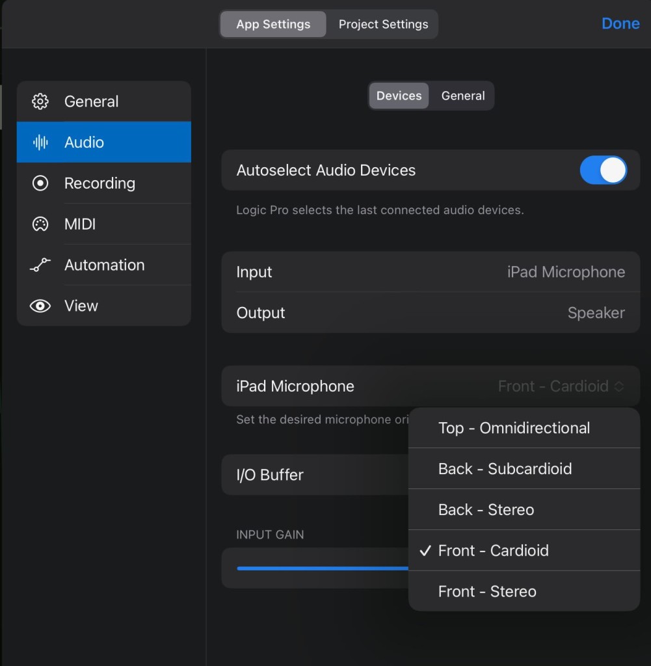Click the Recording circle icon

tap(40, 183)
